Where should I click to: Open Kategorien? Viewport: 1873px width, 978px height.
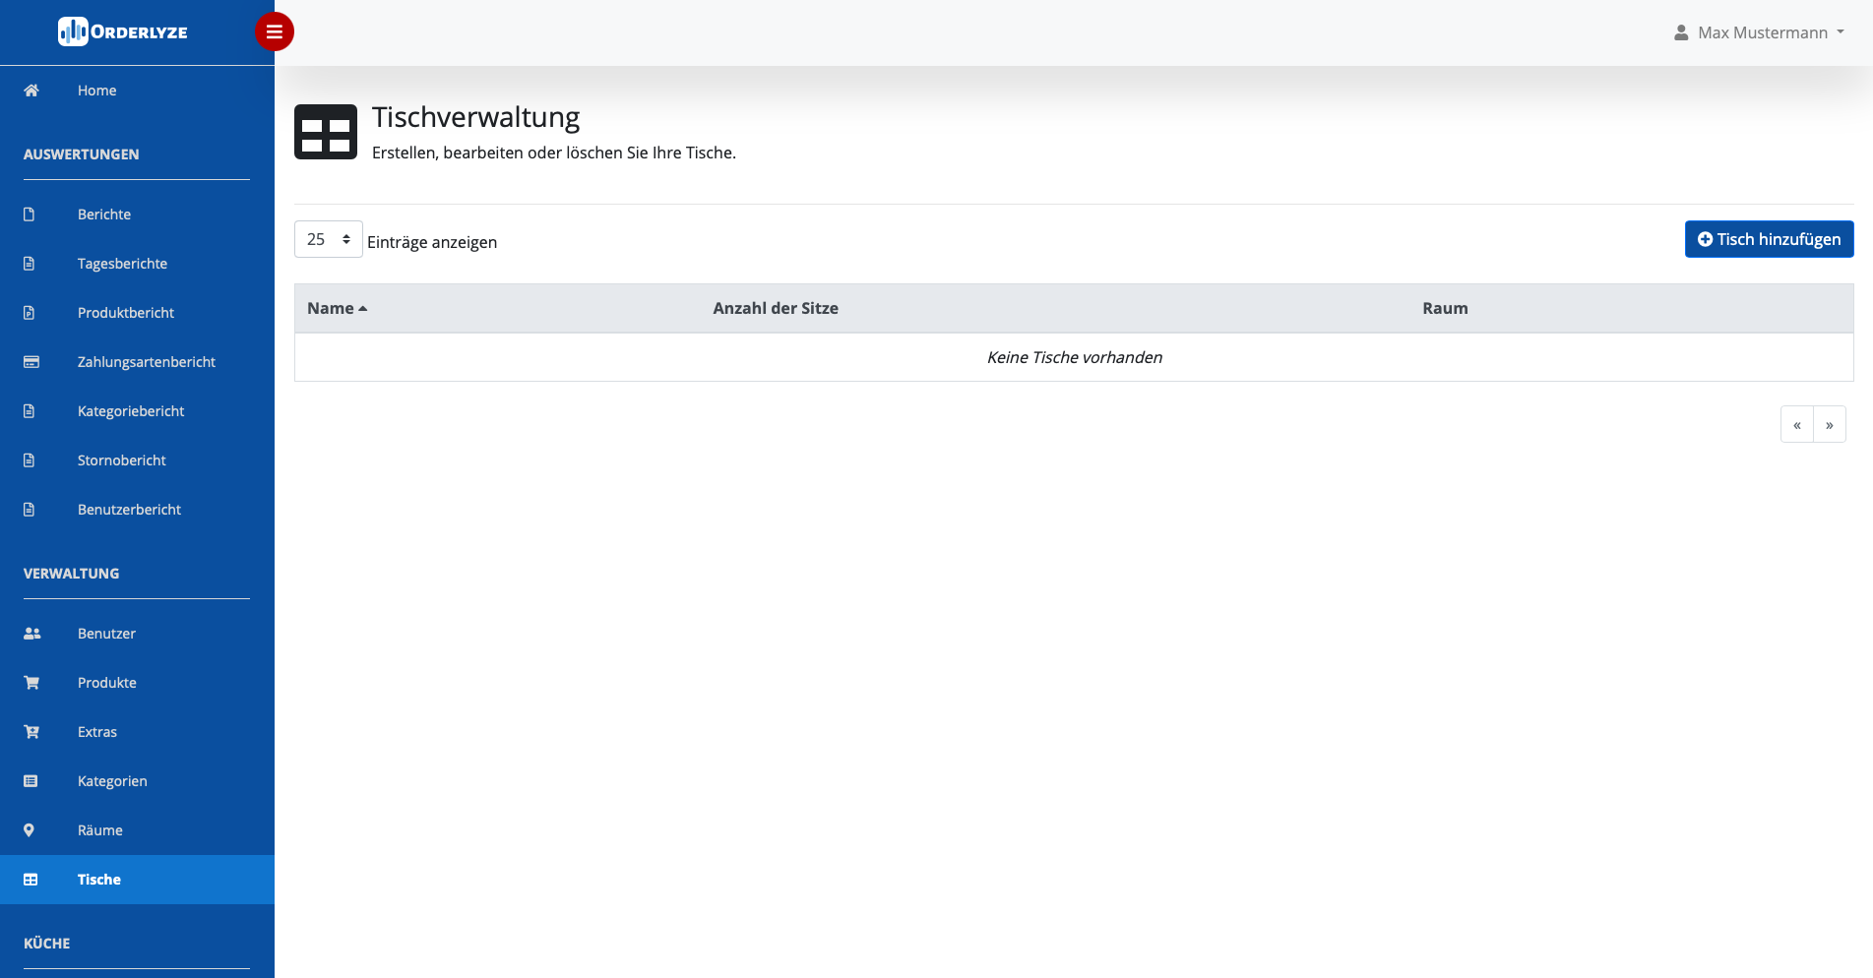(137, 781)
